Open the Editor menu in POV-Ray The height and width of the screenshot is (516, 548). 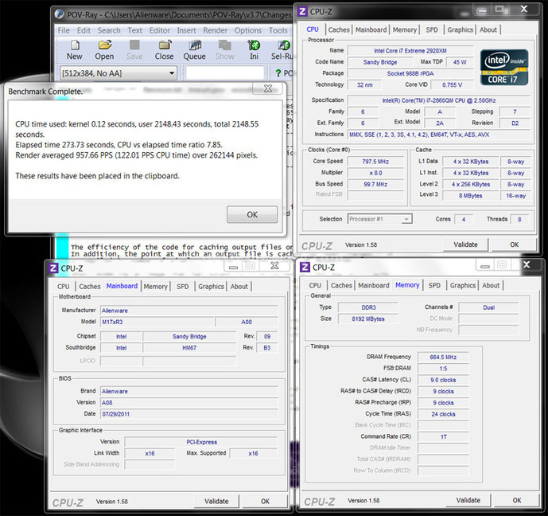pos(160,30)
